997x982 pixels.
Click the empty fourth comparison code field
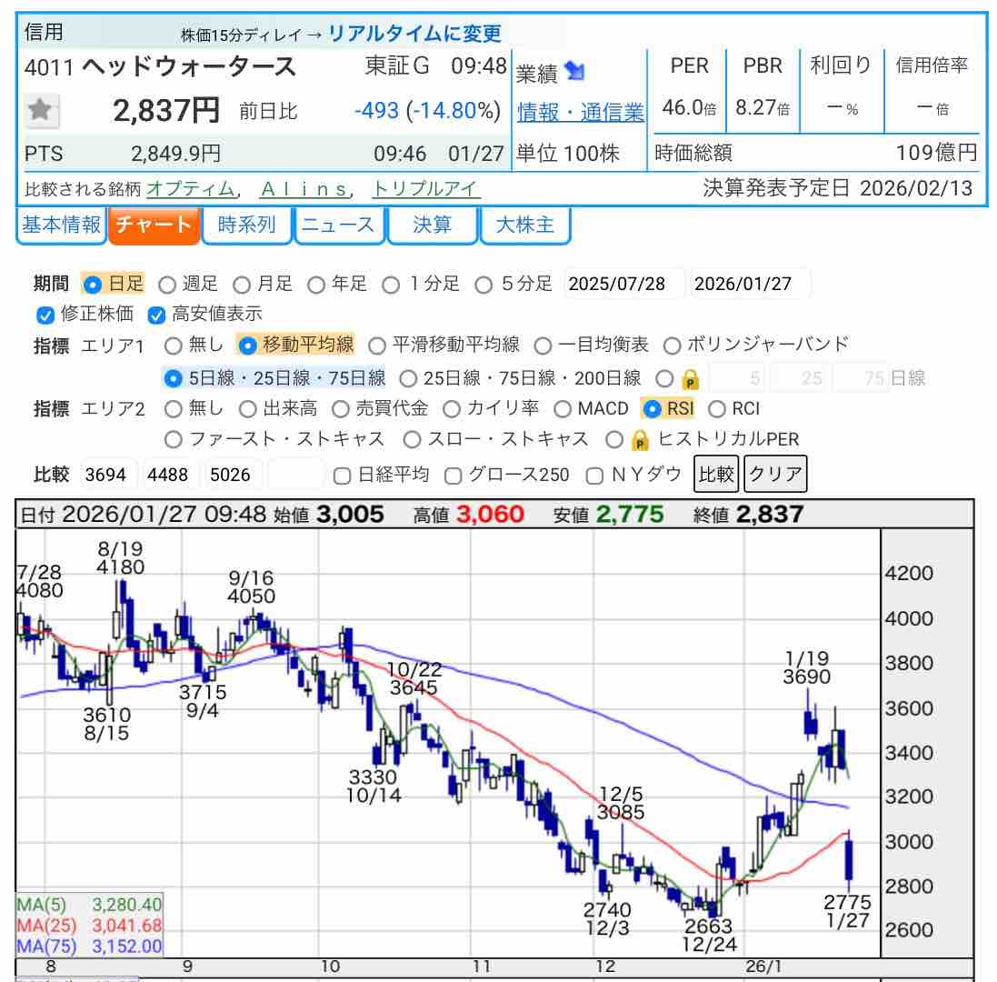[295, 475]
